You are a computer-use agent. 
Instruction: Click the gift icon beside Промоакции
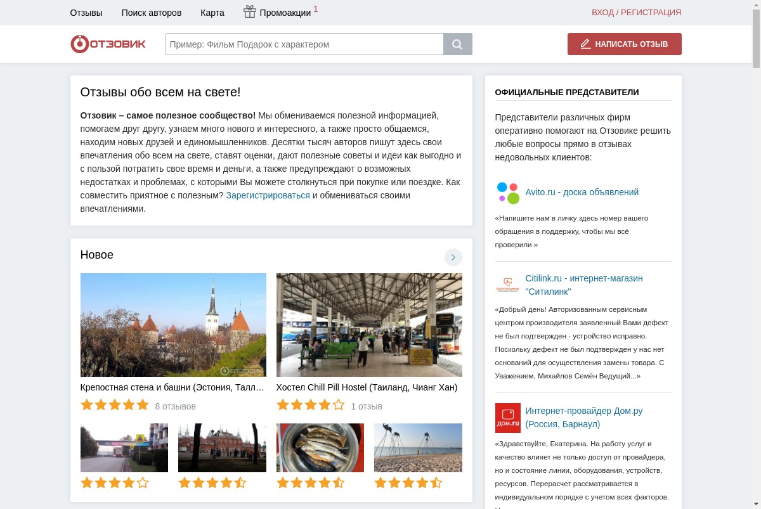(250, 12)
